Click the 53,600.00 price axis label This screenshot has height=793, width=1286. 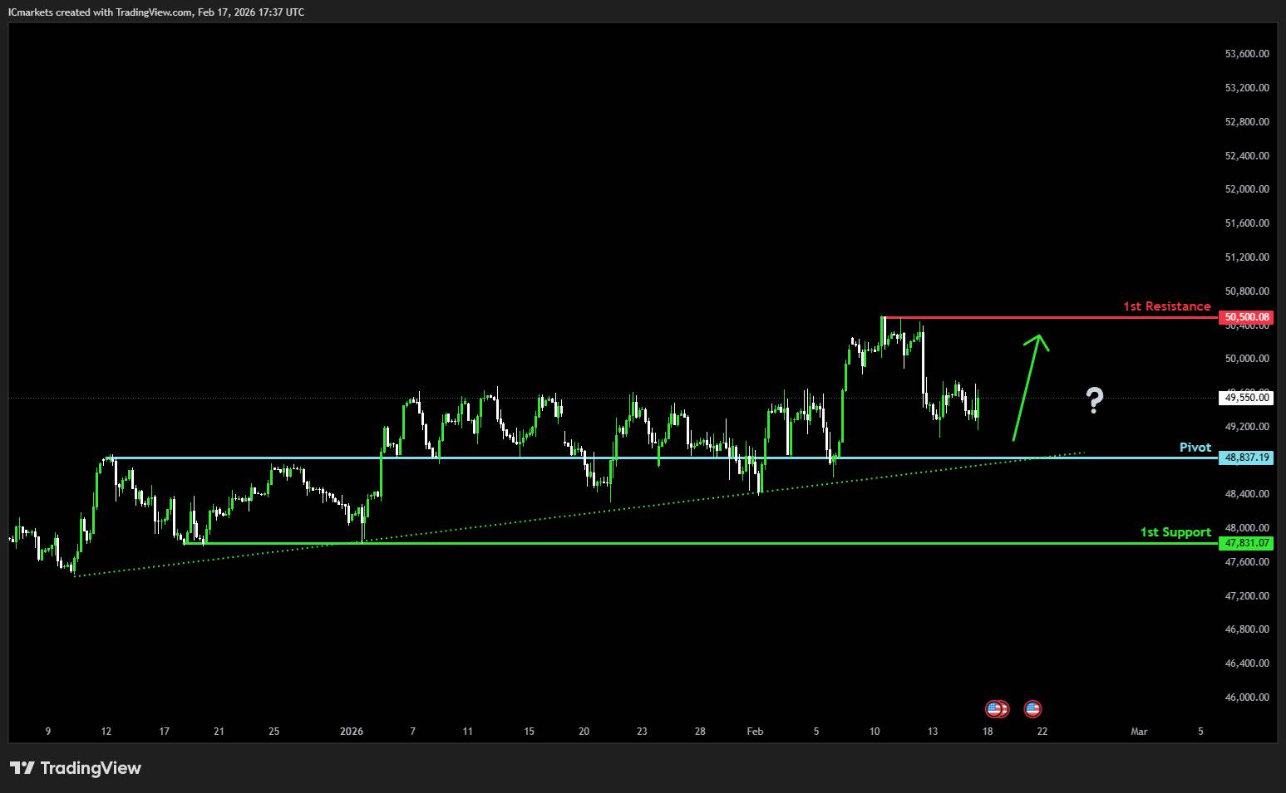(x=1246, y=53)
